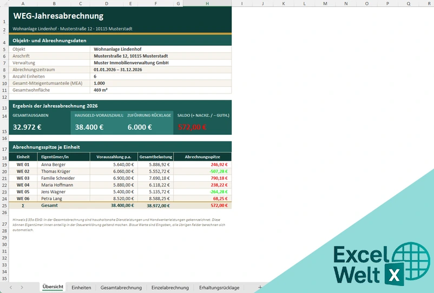434x293 pixels.
Task: Select Muster Immobilienverwaltung GmbH cell
Action: tap(161, 63)
